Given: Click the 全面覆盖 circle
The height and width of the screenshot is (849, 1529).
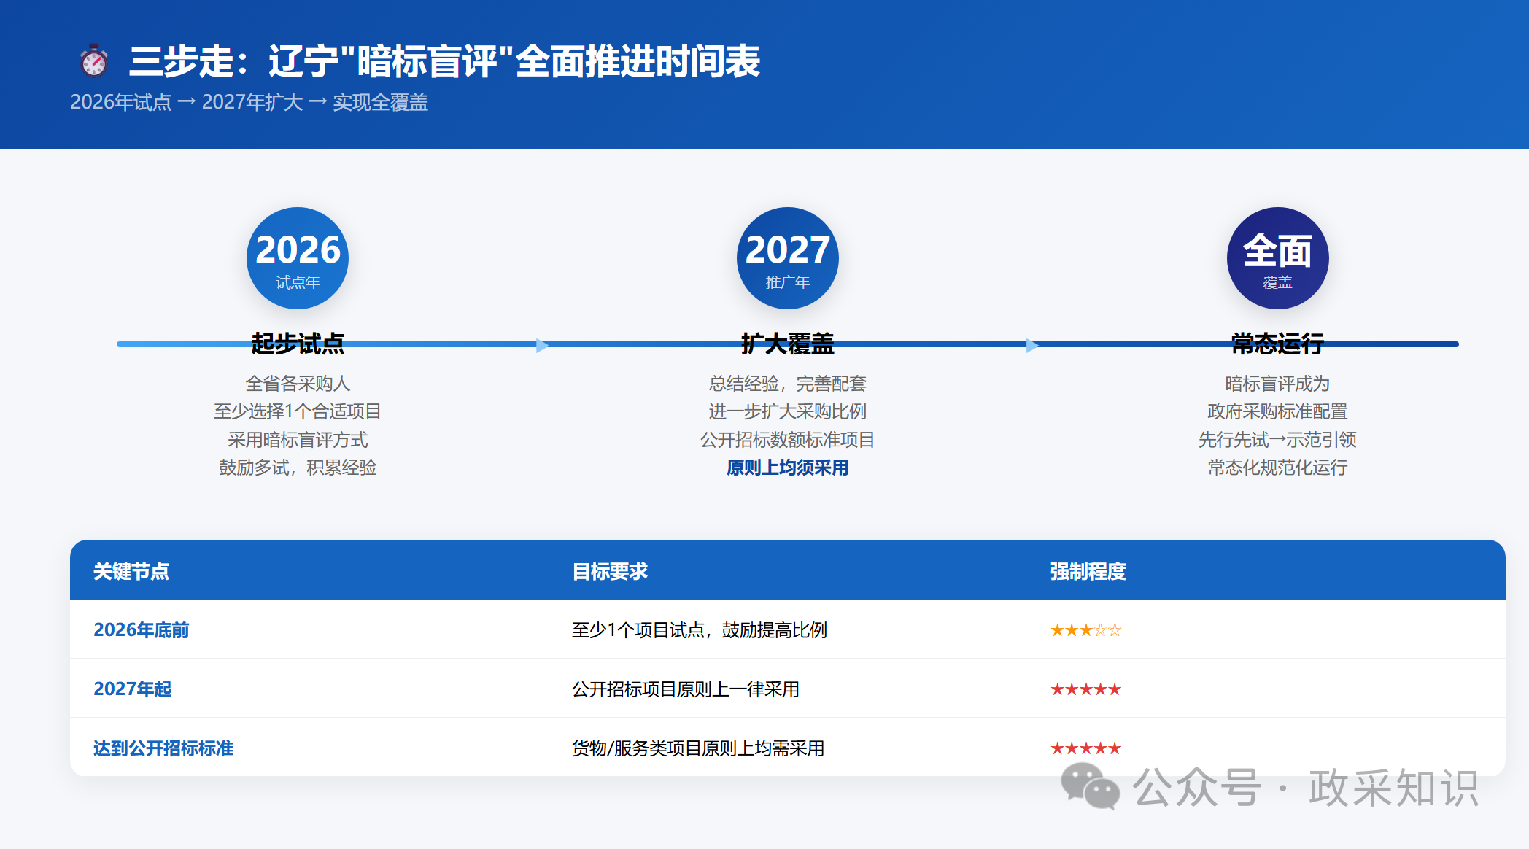Looking at the screenshot, I should (x=1278, y=258).
